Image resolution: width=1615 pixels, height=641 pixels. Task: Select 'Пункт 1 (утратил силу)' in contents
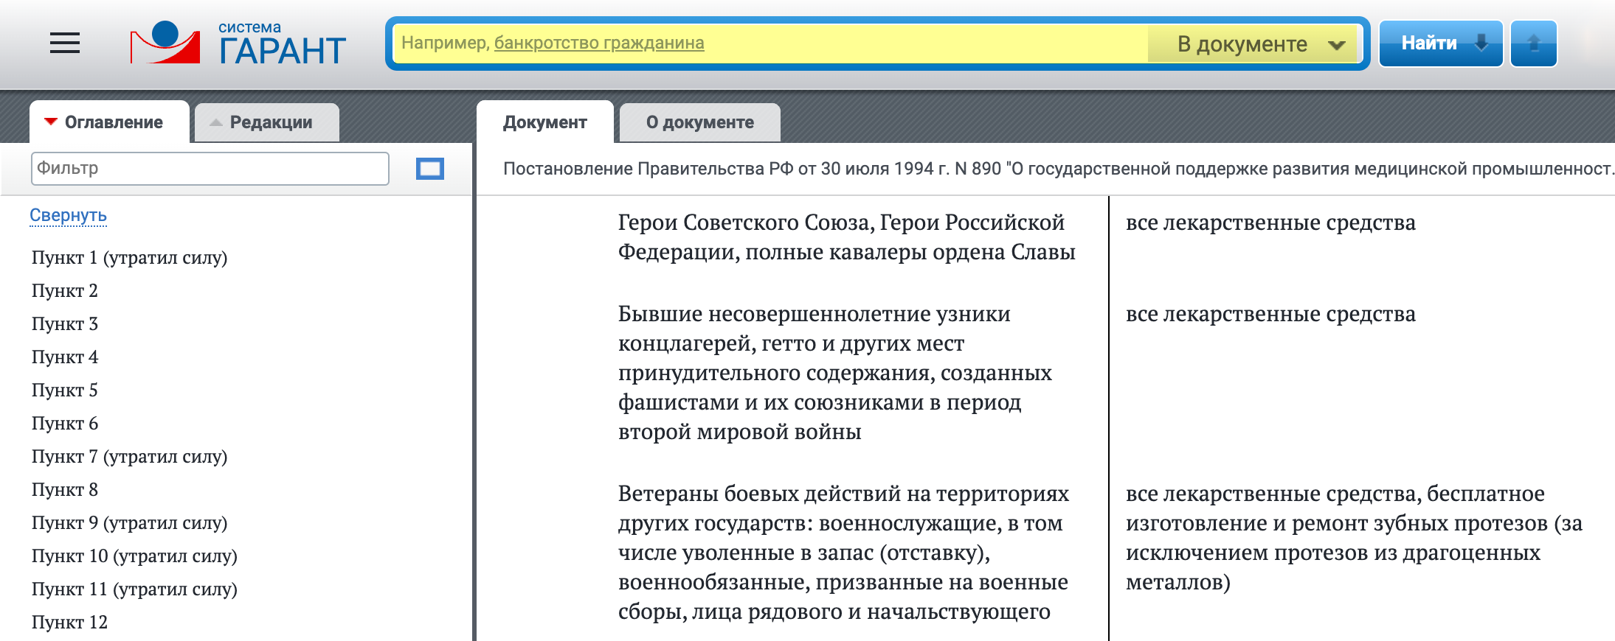tap(129, 258)
